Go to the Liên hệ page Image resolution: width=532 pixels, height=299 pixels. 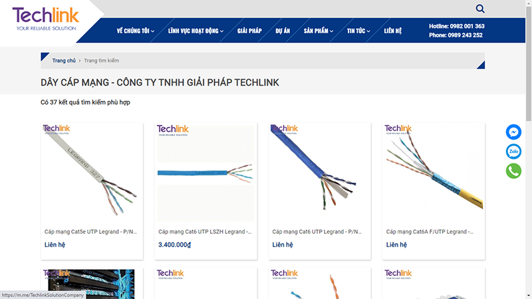[x=392, y=31]
